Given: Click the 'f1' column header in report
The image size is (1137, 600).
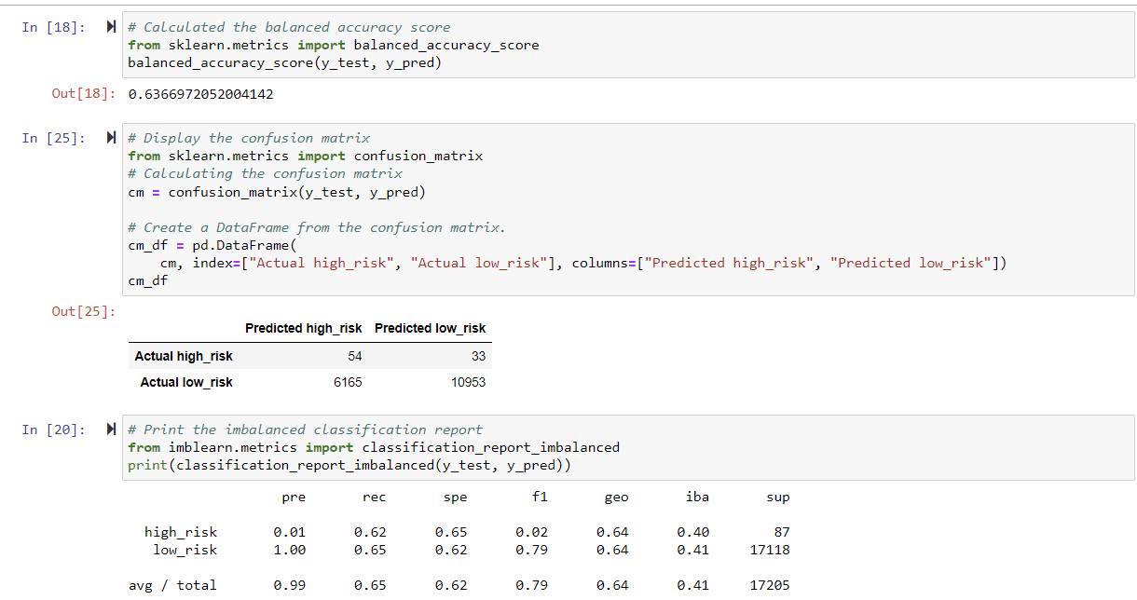Looking at the screenshot, I should point(540,498).
